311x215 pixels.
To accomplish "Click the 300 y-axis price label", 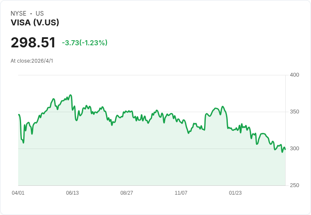I will click(x=295, y=149).
